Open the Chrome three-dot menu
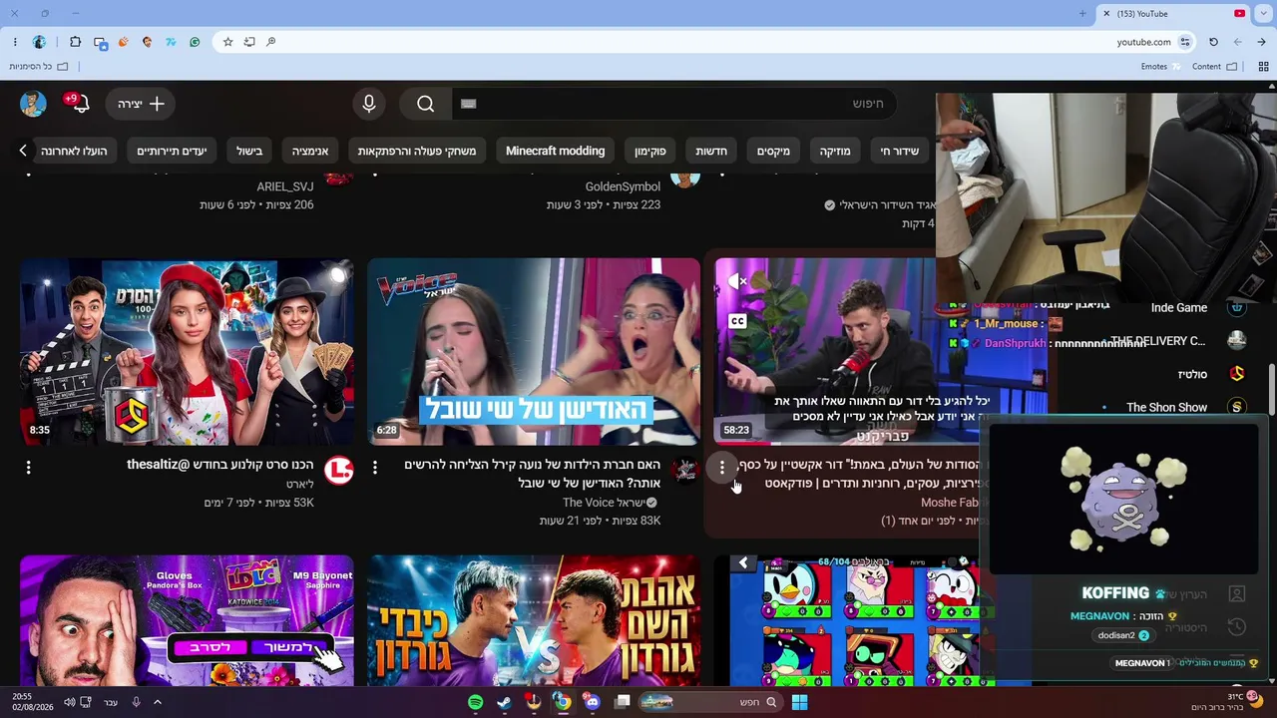The height and width of the screenshot is (718, 1277). point(15,42)
